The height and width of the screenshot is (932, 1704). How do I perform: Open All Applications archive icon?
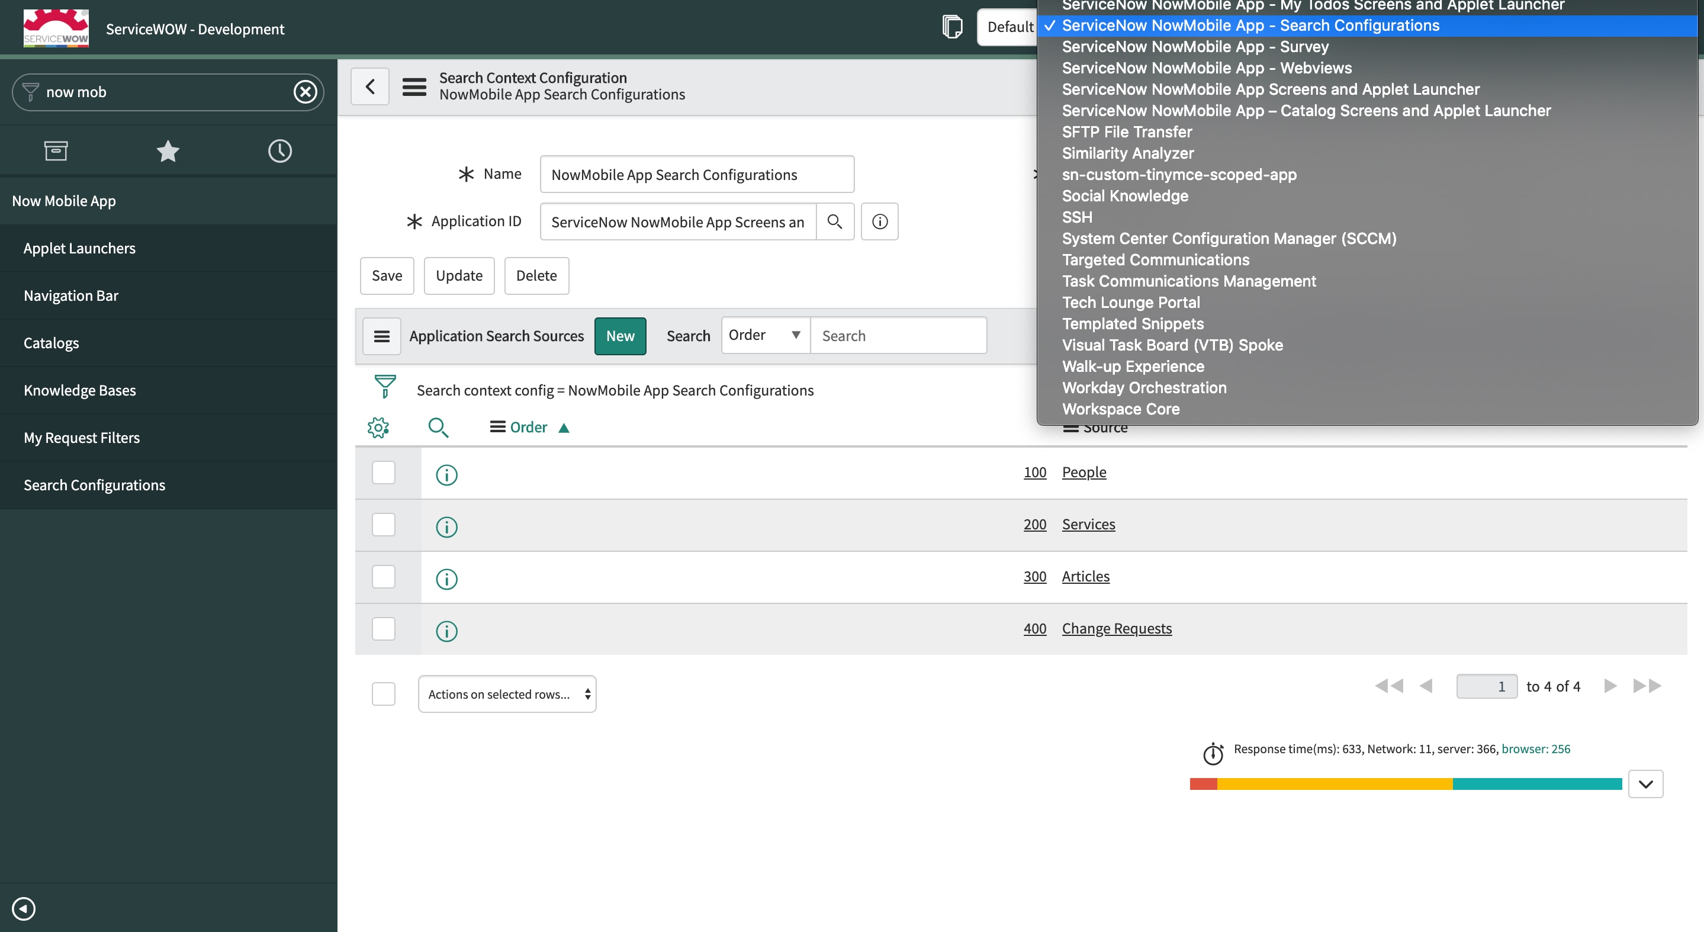coord(56,151)
